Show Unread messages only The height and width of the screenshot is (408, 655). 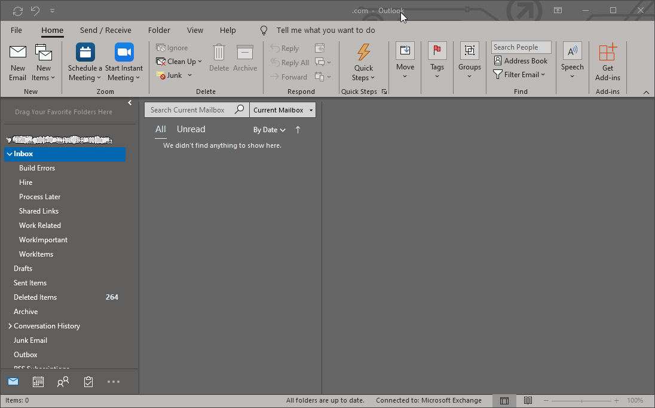(191, 129)
